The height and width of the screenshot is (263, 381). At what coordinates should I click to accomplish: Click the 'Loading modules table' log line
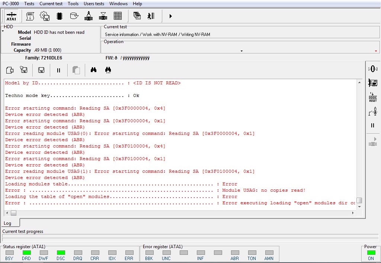coord(121,184)
